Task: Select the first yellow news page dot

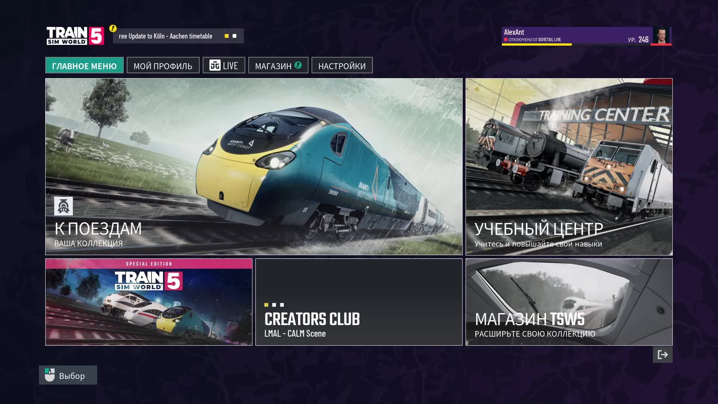Action: pyautogui.click(x=227, y=36)
